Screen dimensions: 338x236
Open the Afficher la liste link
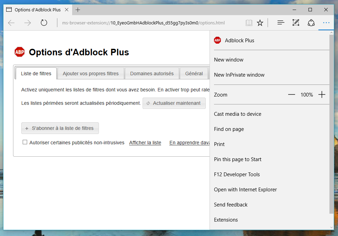click(x=145, y=143)
